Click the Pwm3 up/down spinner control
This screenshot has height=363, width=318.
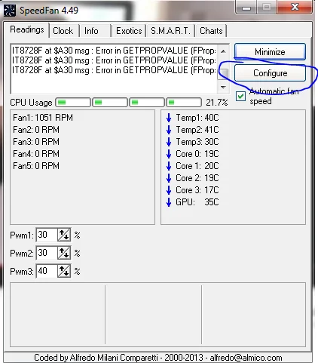coord(64,271)
